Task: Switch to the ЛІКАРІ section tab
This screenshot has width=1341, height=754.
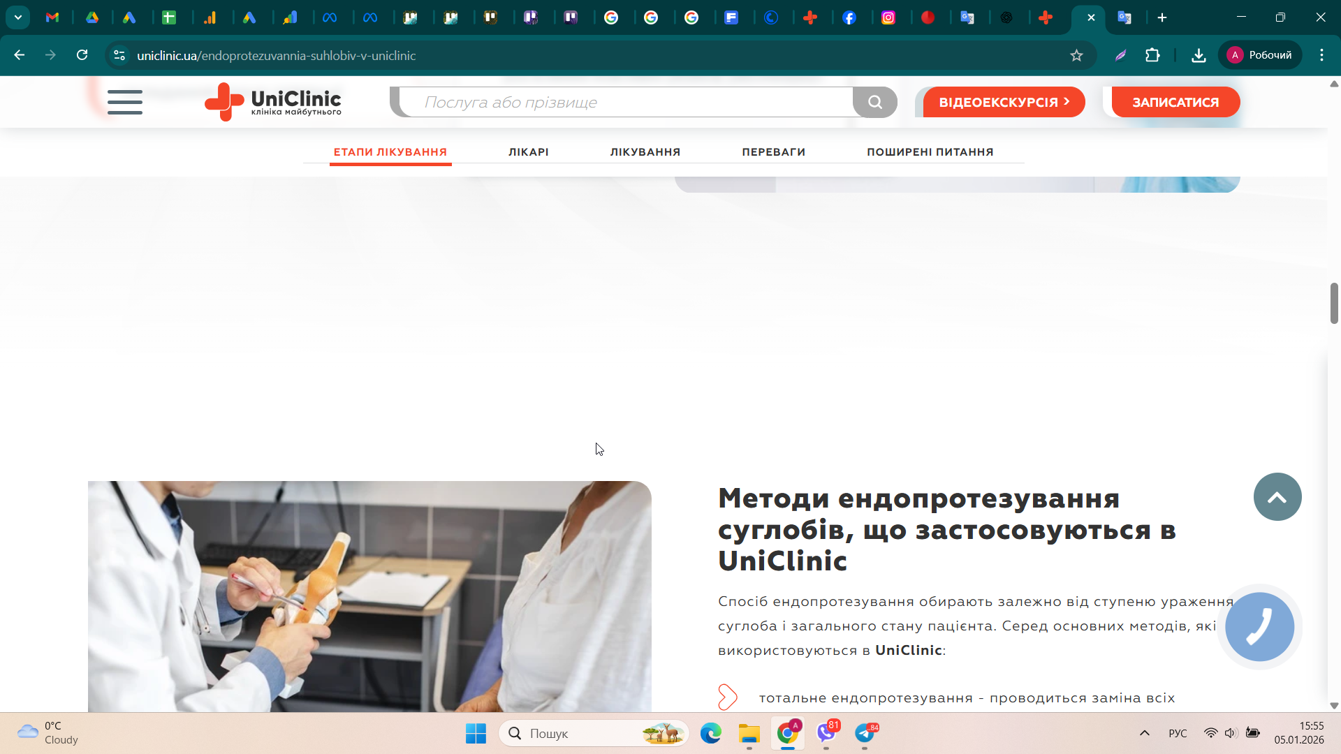Action: point(528,152)
